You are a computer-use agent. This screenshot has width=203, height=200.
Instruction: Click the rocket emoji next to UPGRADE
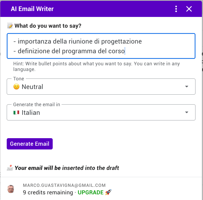coord(108,192)
